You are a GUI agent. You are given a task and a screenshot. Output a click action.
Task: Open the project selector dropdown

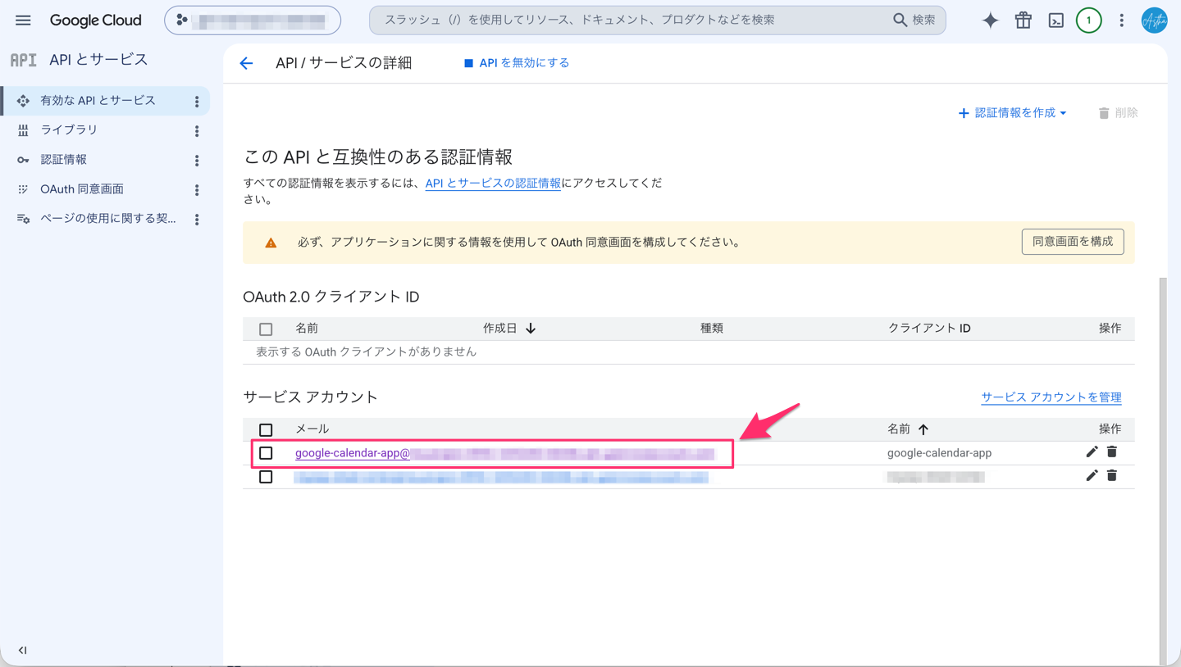253,20
